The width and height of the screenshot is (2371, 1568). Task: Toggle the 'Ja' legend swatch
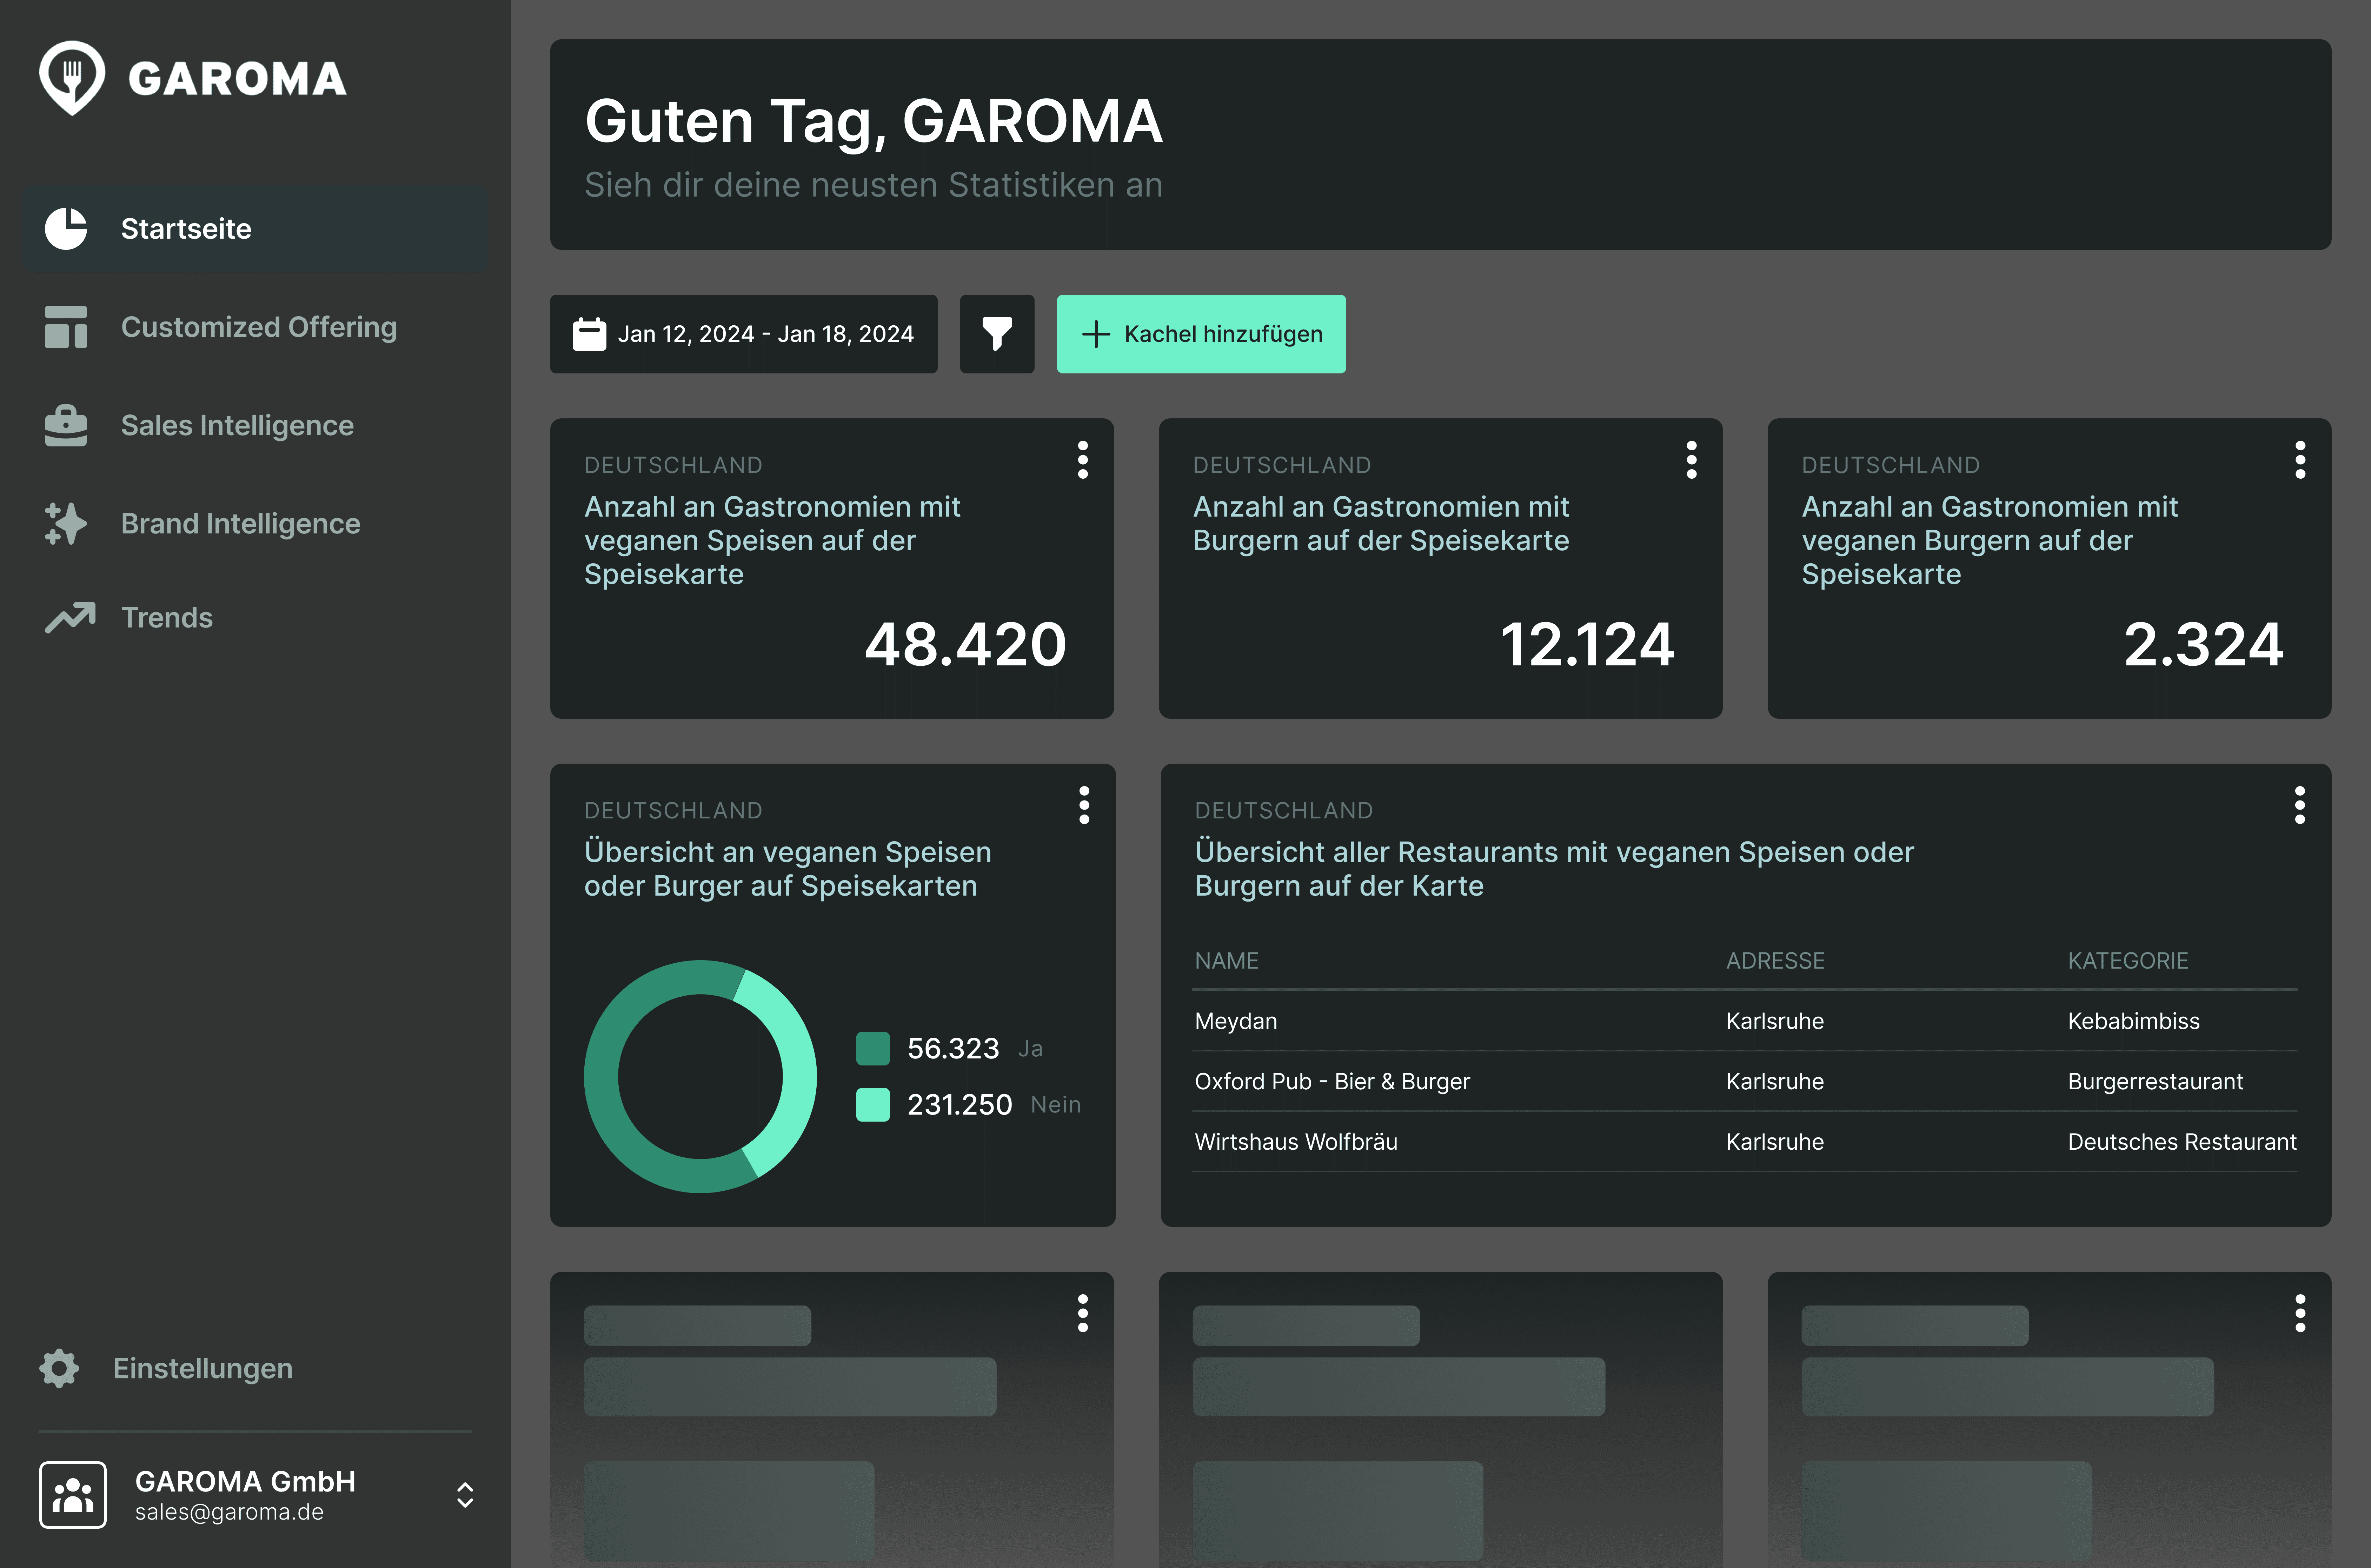tap(873, 1048)
